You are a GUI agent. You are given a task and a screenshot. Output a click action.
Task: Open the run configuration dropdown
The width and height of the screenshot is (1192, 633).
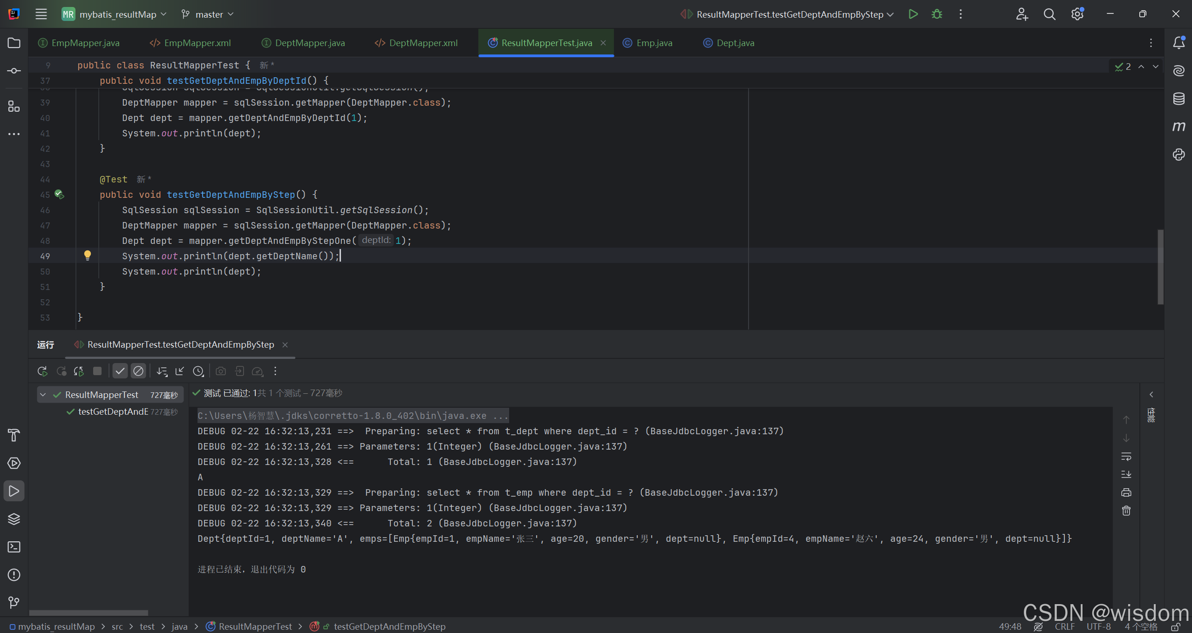click(787, 14)
